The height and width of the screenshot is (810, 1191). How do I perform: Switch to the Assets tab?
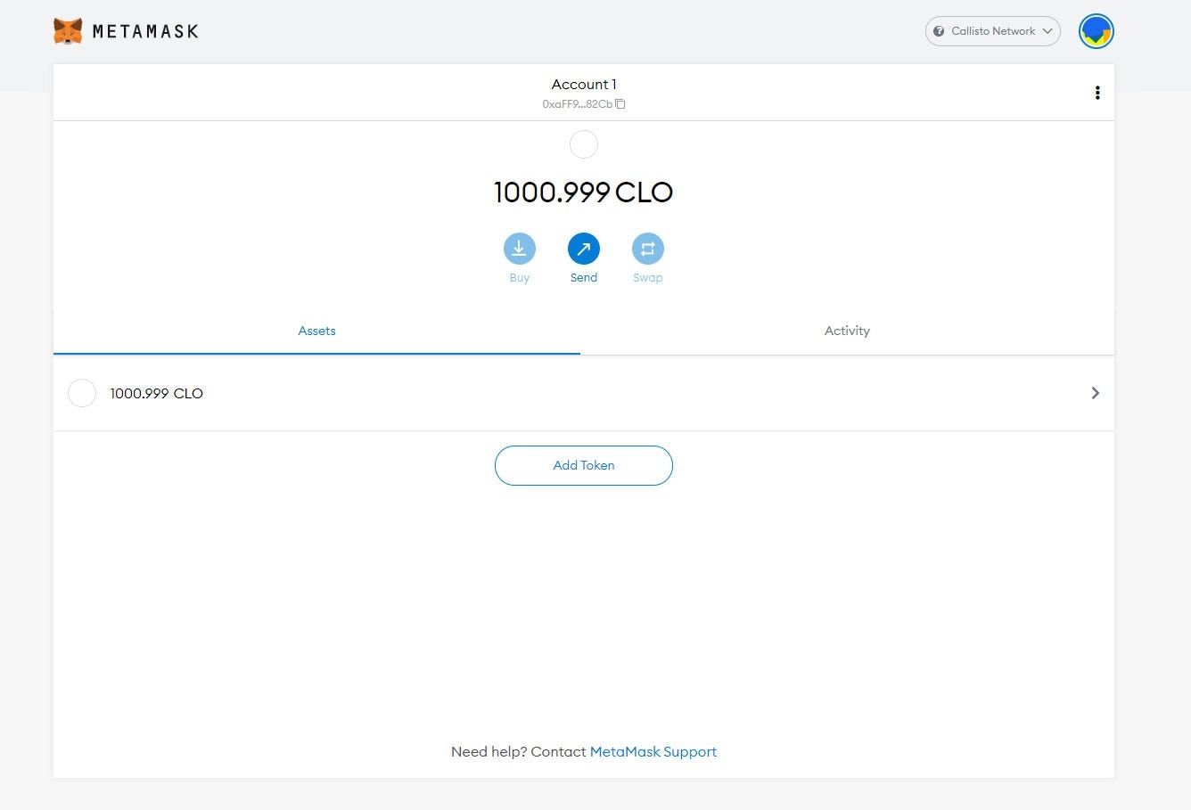(x=316, y=331)
